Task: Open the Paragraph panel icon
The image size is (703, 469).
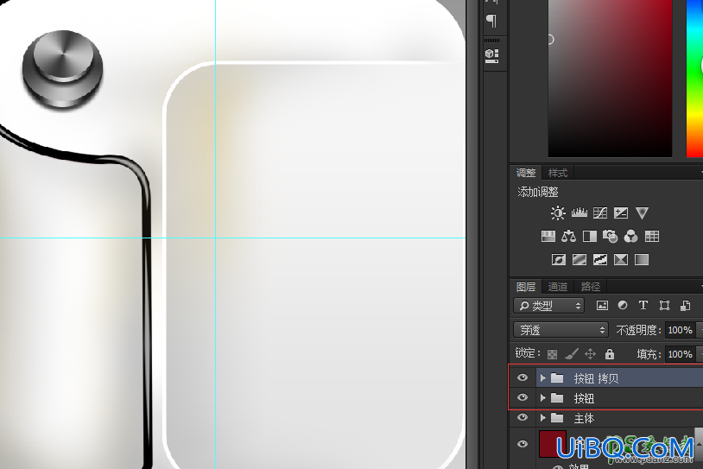Action: [x=491, y=21]
